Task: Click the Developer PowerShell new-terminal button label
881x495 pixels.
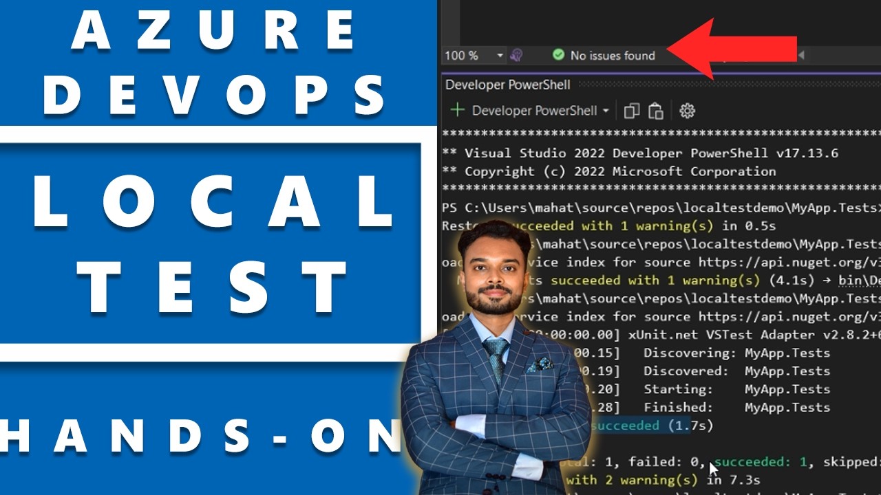Action: [x=535, y=111]
